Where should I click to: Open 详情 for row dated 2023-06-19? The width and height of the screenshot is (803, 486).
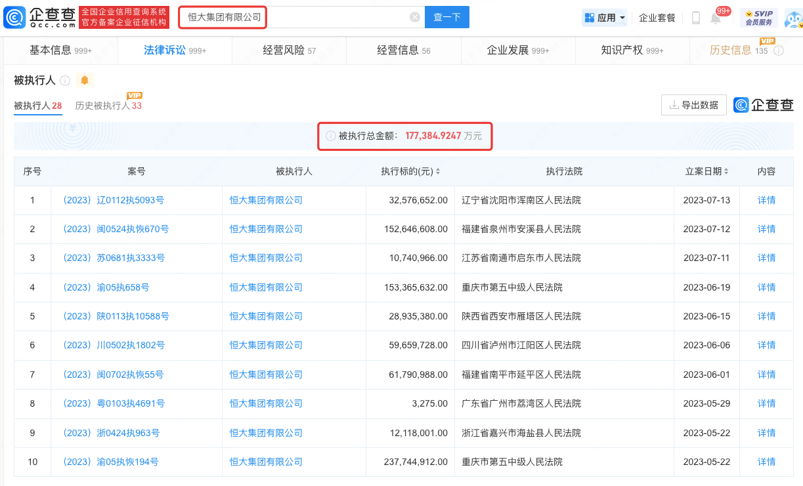point(766,287)
